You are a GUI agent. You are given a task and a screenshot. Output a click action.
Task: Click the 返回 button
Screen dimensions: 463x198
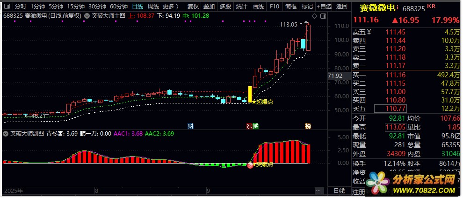point(342,6)
